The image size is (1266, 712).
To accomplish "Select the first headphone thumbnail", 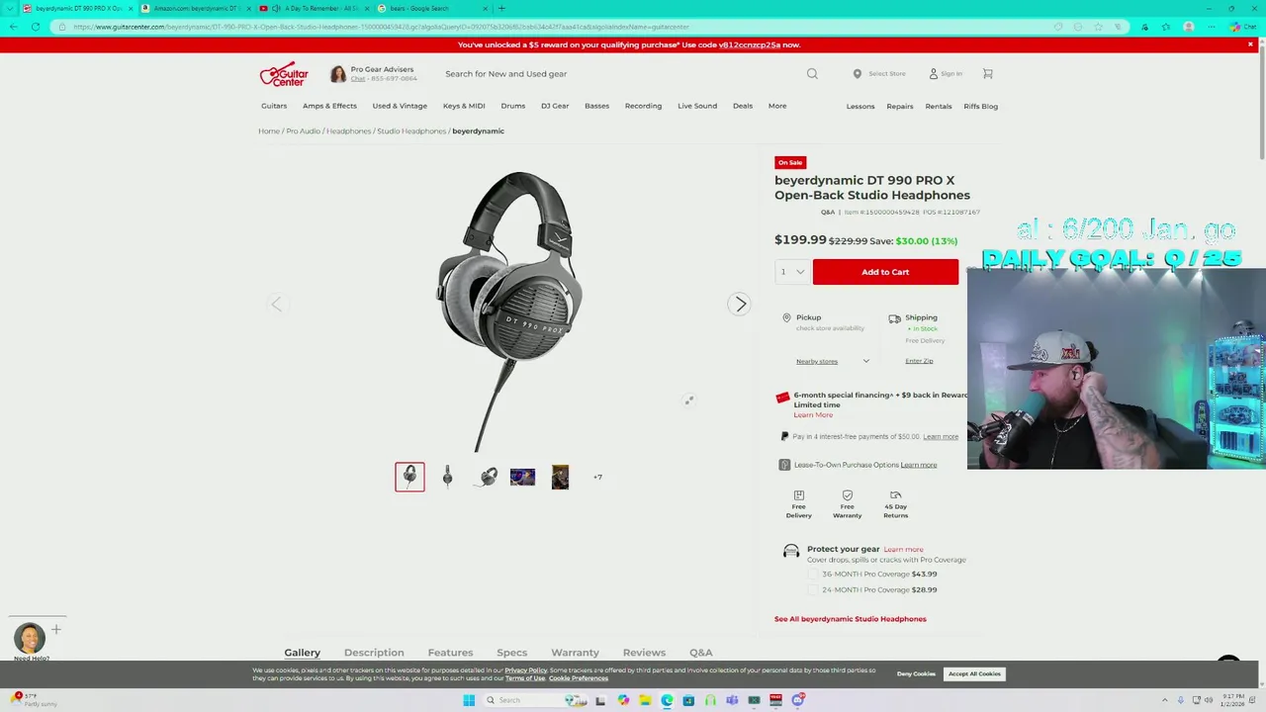I will (x=409, y=478).
